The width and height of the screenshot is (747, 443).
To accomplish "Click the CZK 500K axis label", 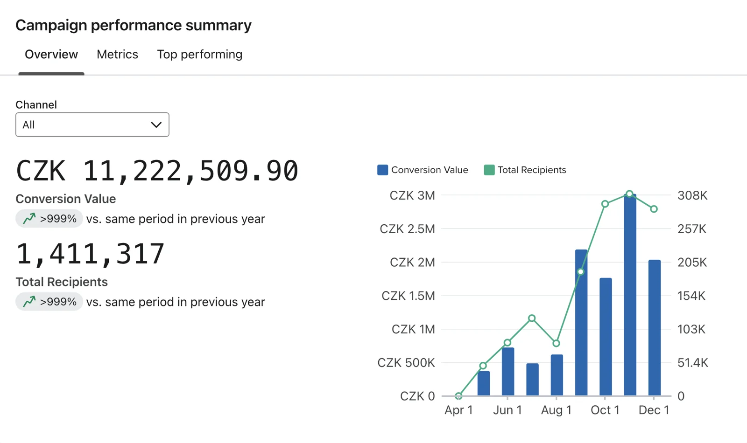I will pyautogui.click(x=406, y=362).
